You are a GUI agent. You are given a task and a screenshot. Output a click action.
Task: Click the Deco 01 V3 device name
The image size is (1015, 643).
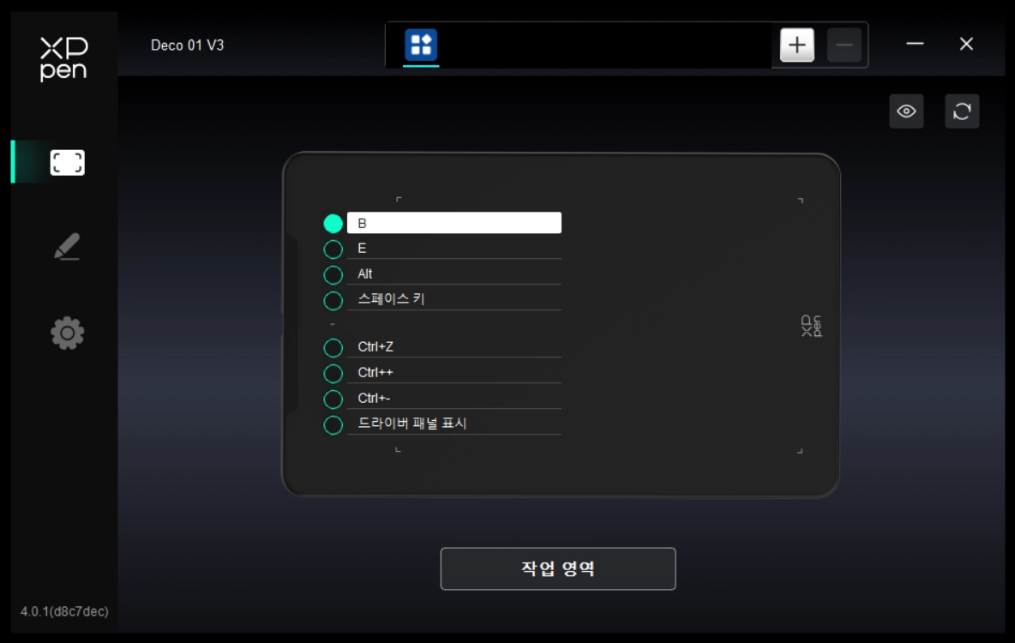187,45
